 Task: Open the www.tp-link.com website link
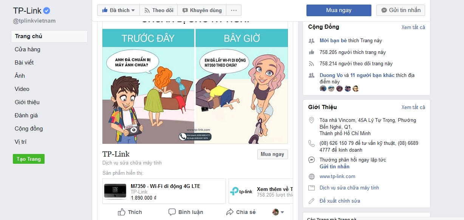point(337,176)
